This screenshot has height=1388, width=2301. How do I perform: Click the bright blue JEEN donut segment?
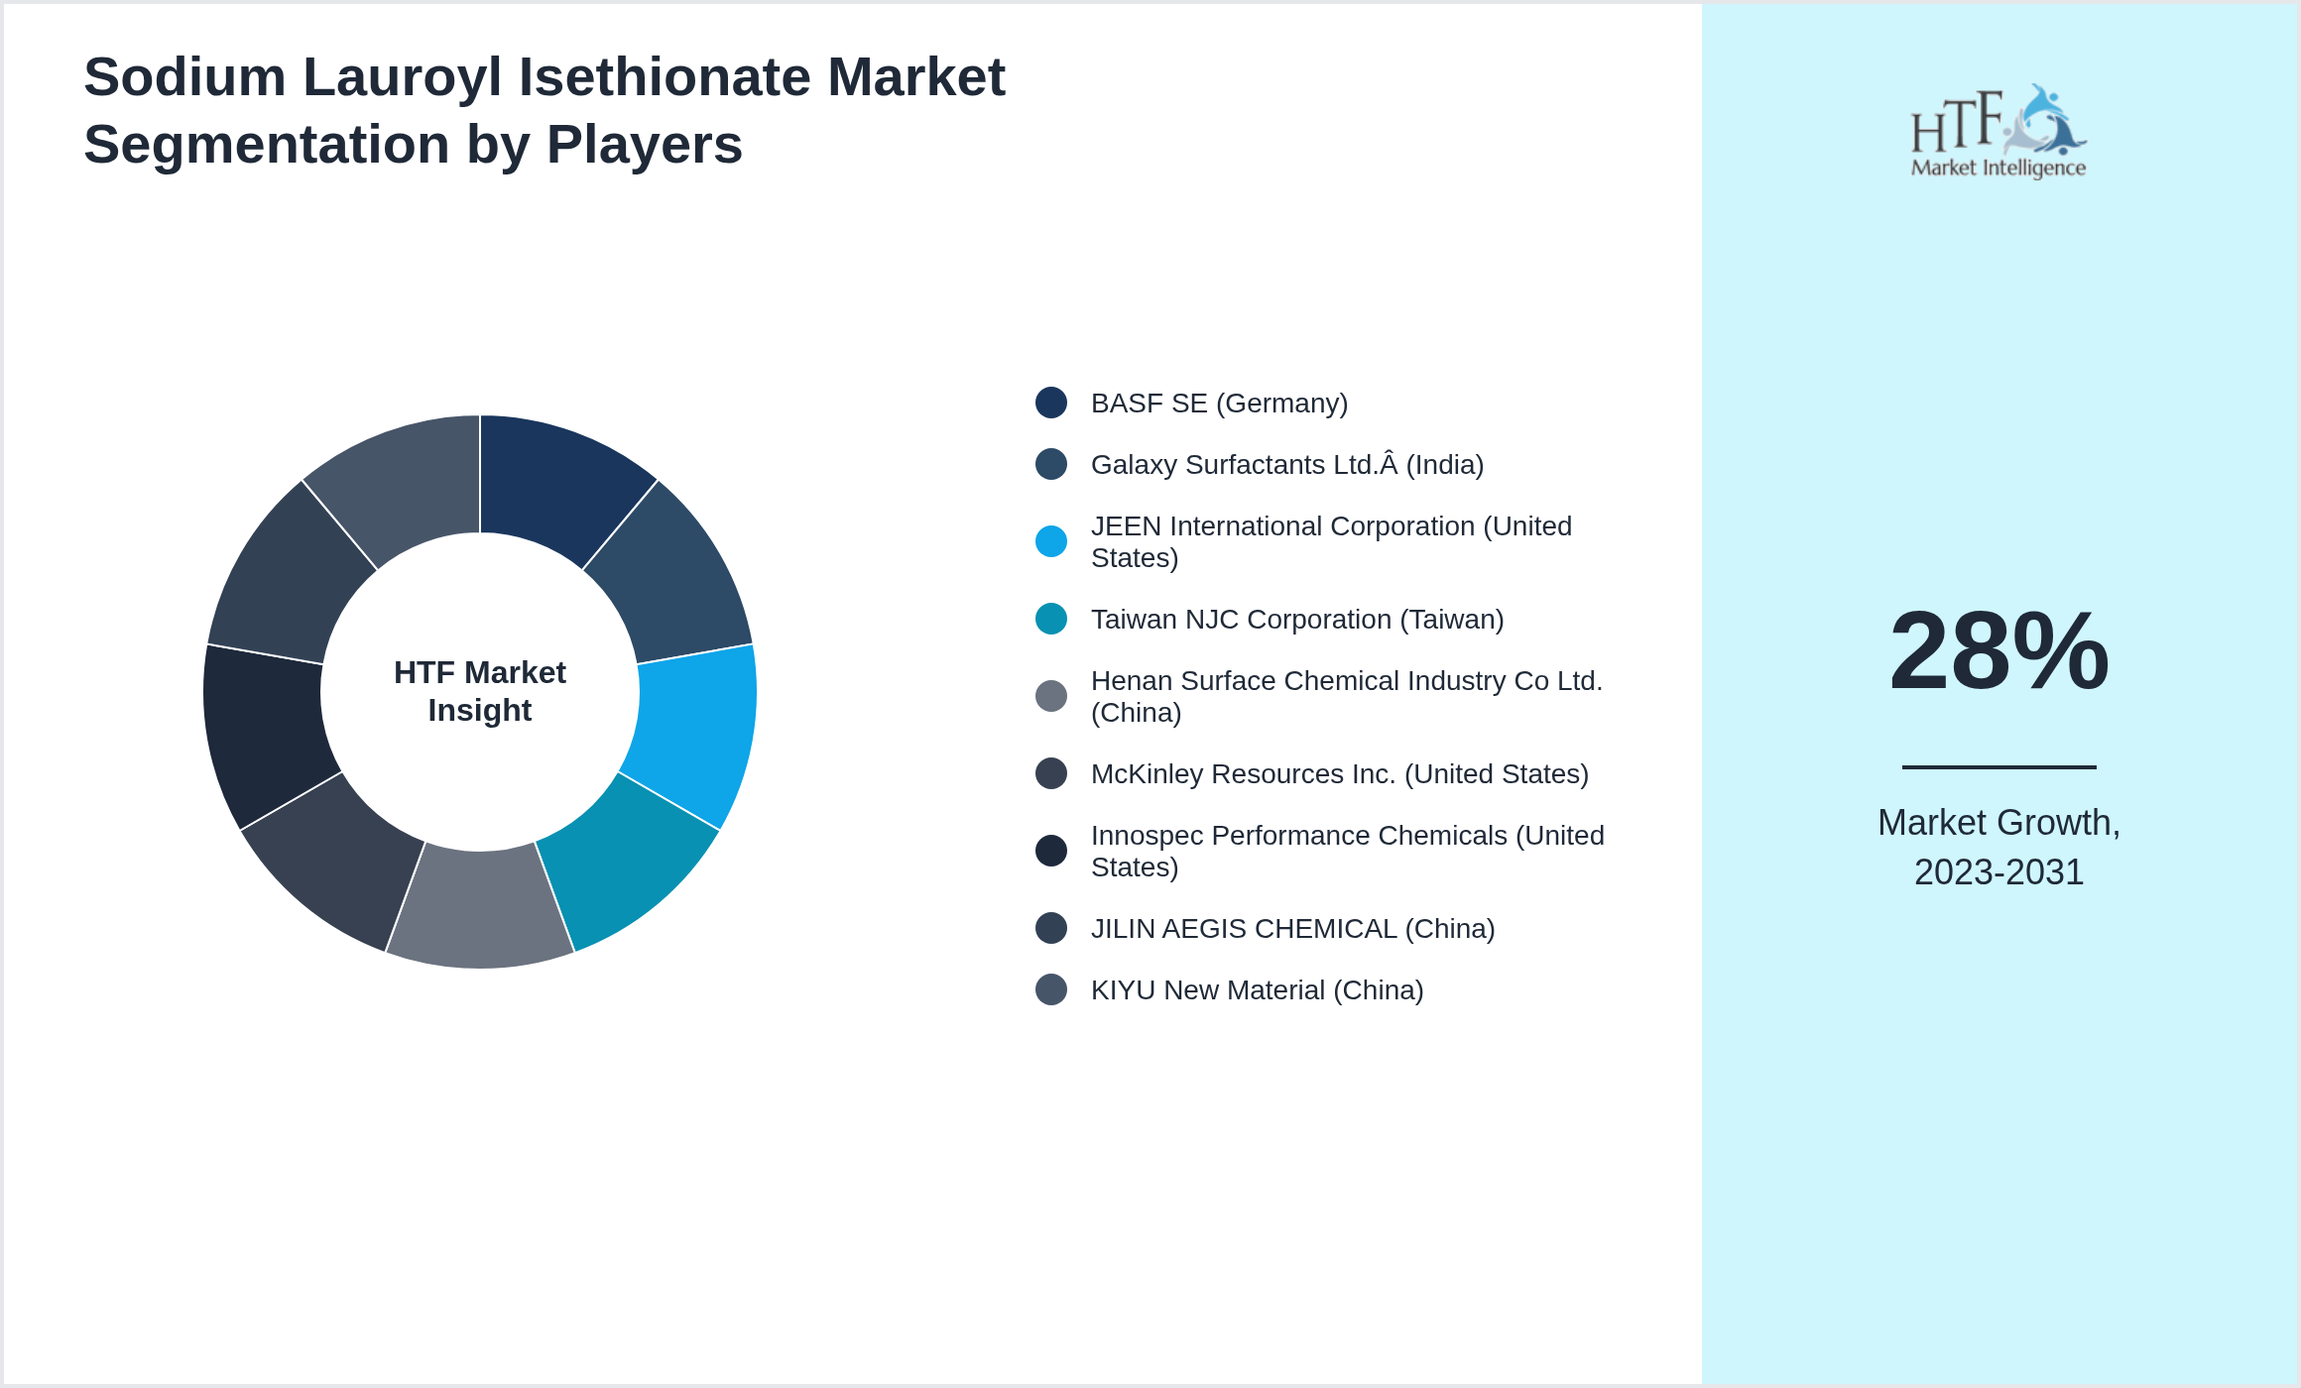696,732
